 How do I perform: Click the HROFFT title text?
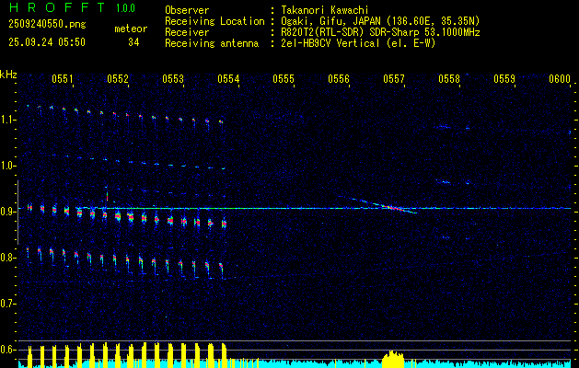pyautogui.click(x=57, y=7)
